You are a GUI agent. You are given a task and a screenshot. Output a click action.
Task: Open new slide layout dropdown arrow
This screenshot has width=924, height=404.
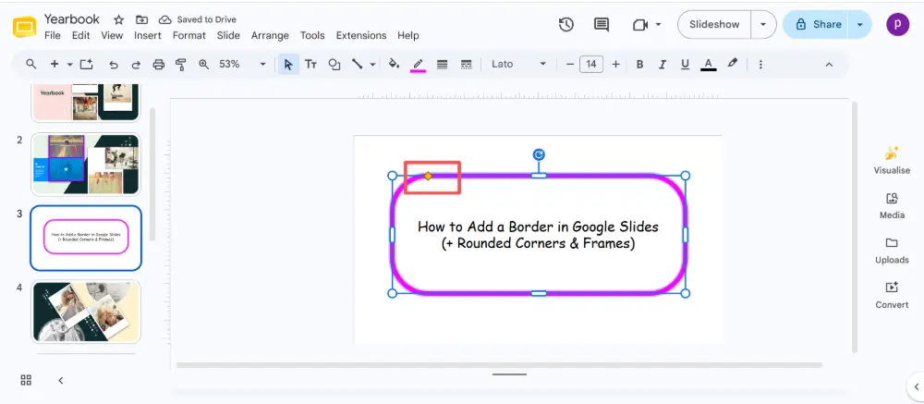[x=69, y=65]
